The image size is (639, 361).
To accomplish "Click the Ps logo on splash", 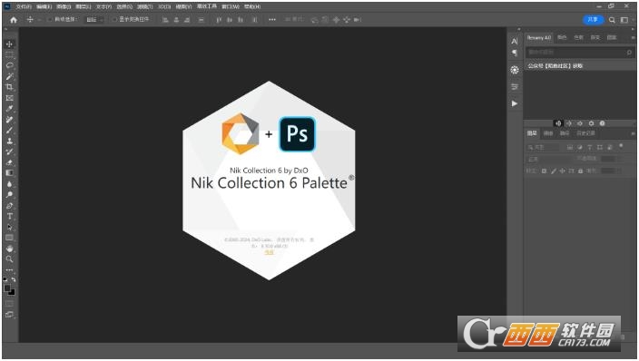I will [x=297, y=134].
